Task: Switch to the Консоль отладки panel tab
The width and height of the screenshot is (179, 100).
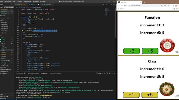Action: pos(55,73)
